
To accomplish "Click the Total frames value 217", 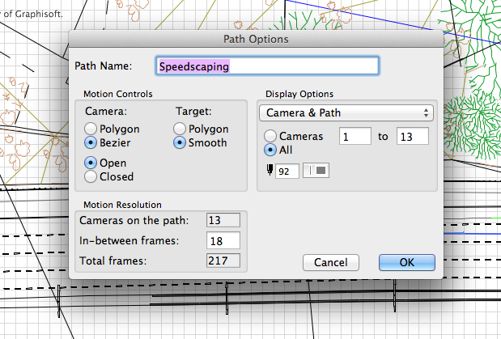I will (223, 261).
